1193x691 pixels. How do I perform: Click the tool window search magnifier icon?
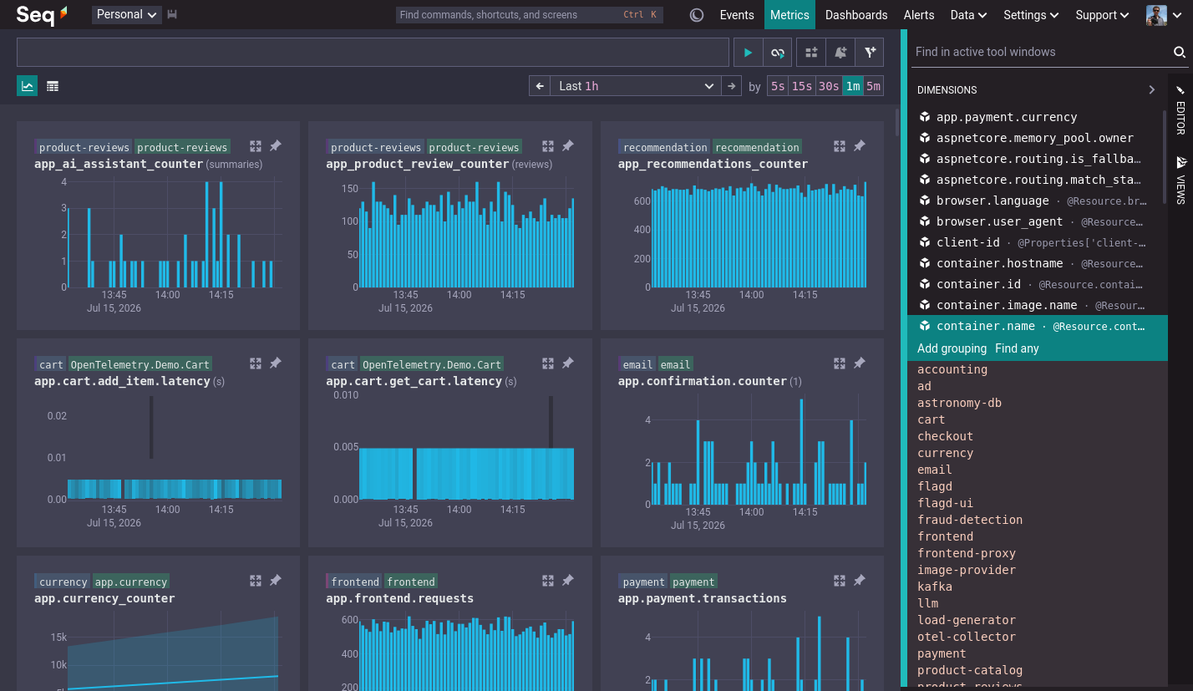click(x=1179, y=52)
